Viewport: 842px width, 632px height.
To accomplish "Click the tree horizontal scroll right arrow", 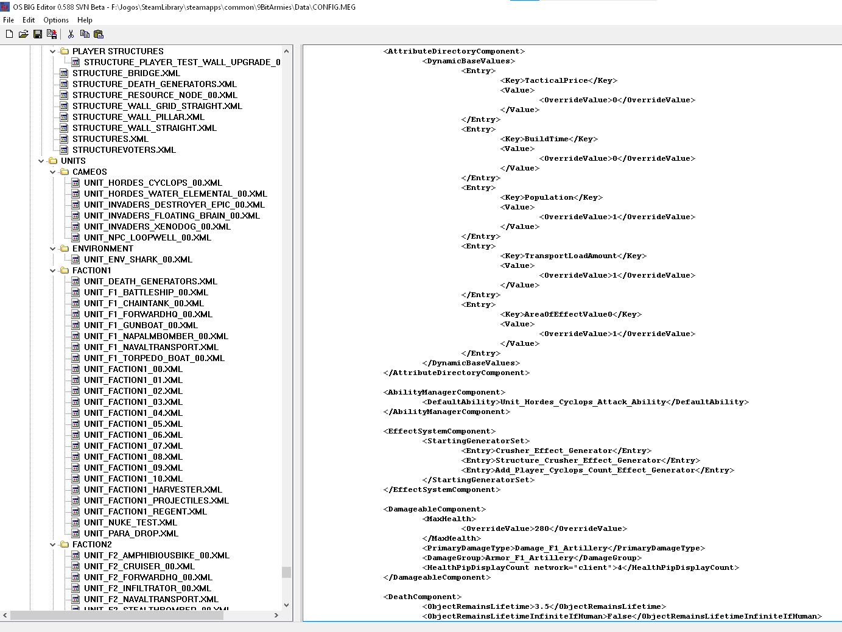I will pos(276,615).
